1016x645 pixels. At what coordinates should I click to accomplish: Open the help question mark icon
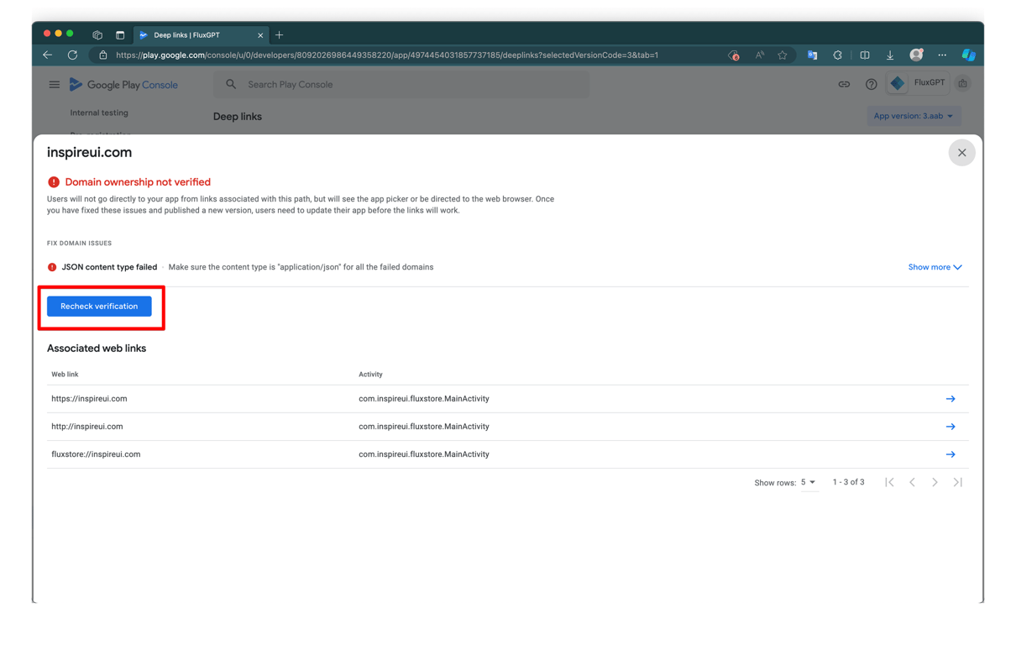tap(871, 85)
